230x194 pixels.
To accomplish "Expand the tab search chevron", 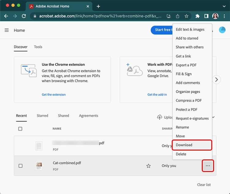I will point(224,6).
